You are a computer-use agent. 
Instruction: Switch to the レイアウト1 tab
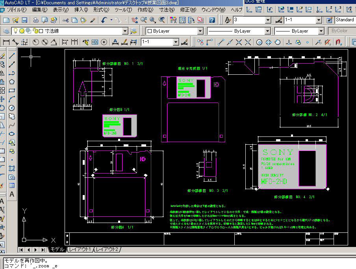click(80, 249)
